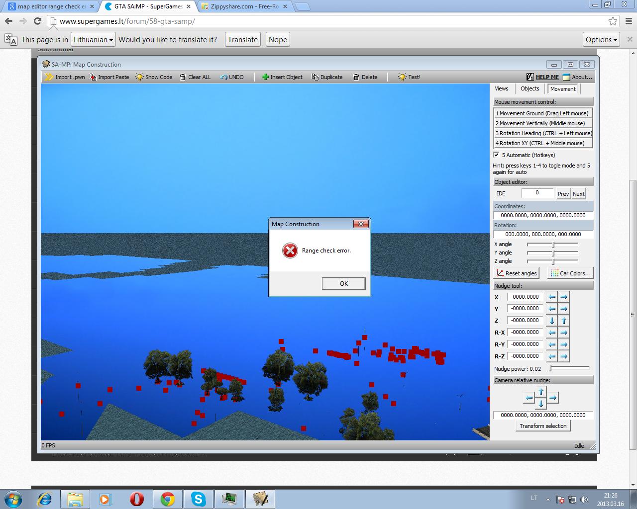Nudge R-X left arrow
Image resolution: width=637 pixels, height=509 pixels.
[552, 333]
